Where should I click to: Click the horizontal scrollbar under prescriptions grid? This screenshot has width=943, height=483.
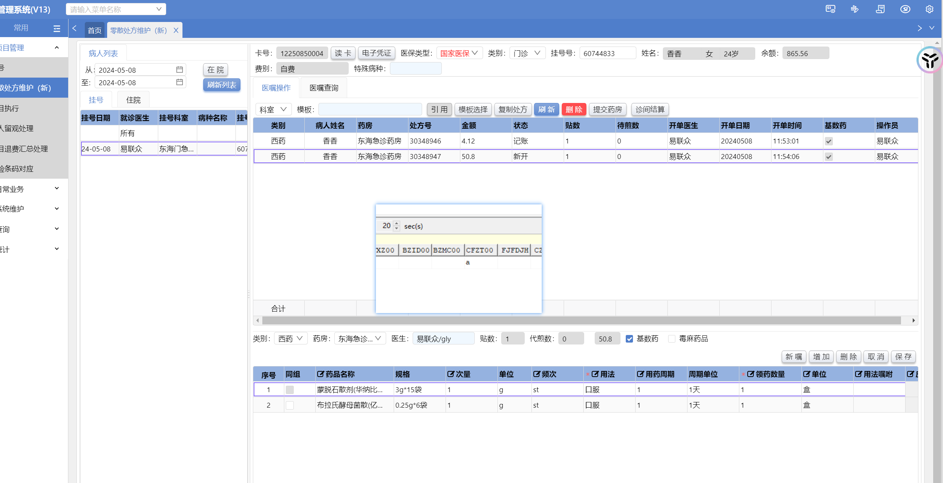(x=581, y=321)
